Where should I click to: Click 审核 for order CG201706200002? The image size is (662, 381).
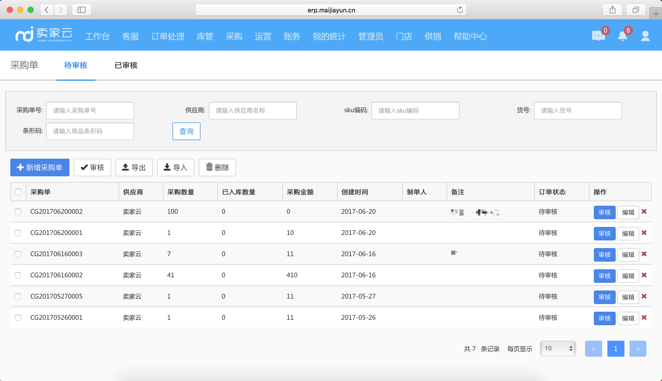(x=605, y=212)
